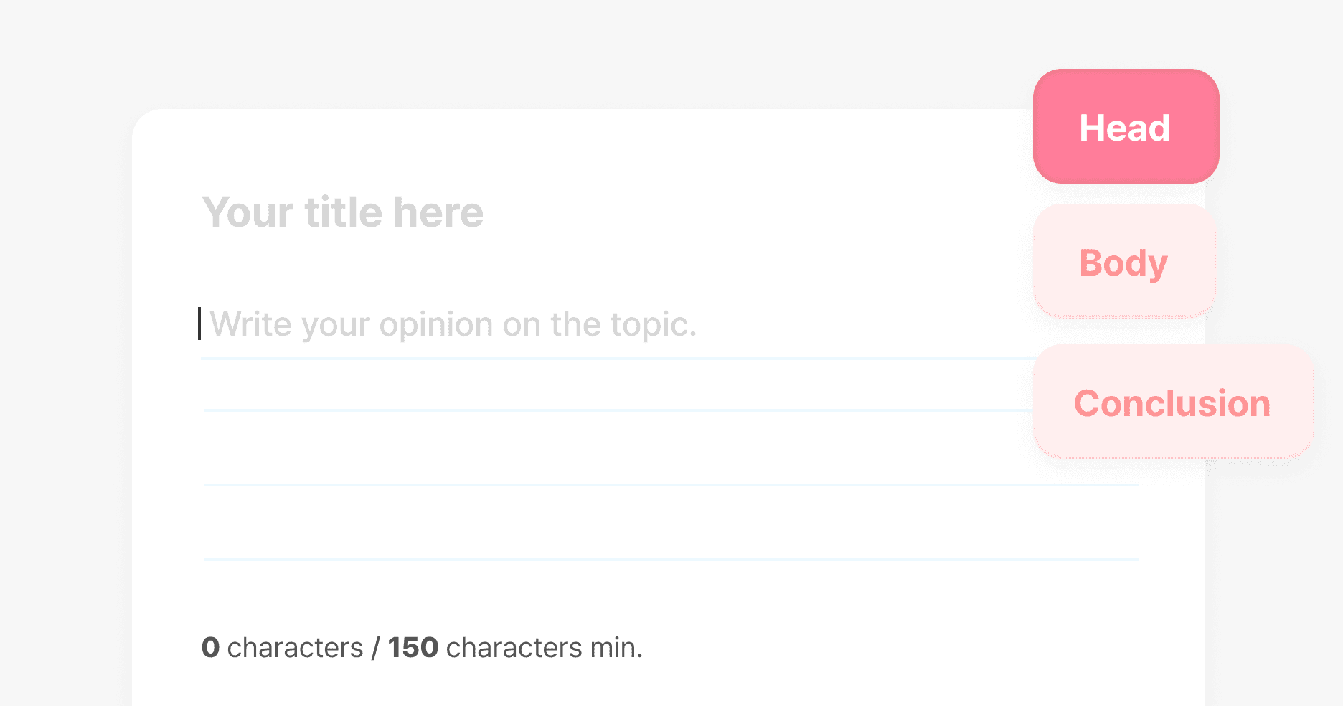Switch to the Head tab
Viewport: 1343px width, 706px height.
[1126, 126]
